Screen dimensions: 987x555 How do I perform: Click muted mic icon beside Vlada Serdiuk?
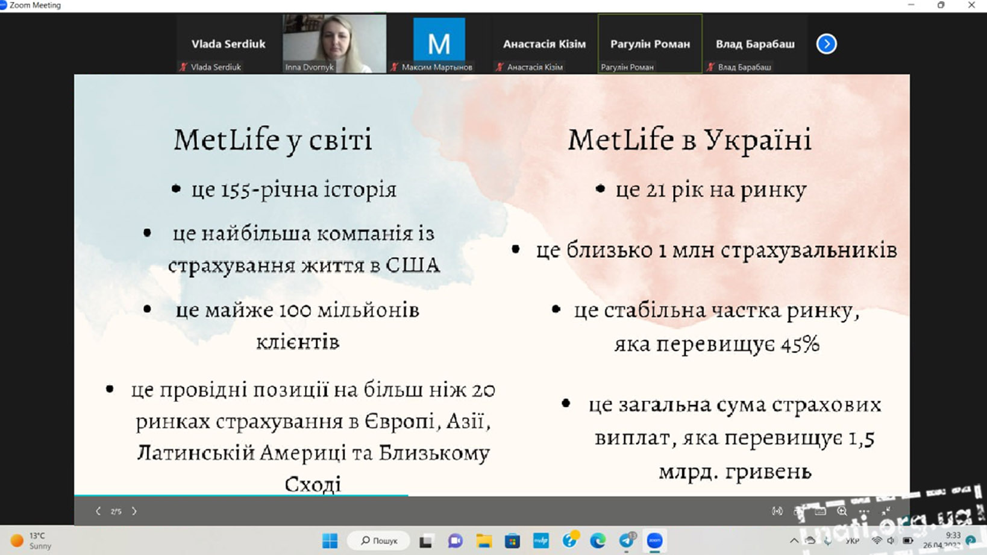183,67
